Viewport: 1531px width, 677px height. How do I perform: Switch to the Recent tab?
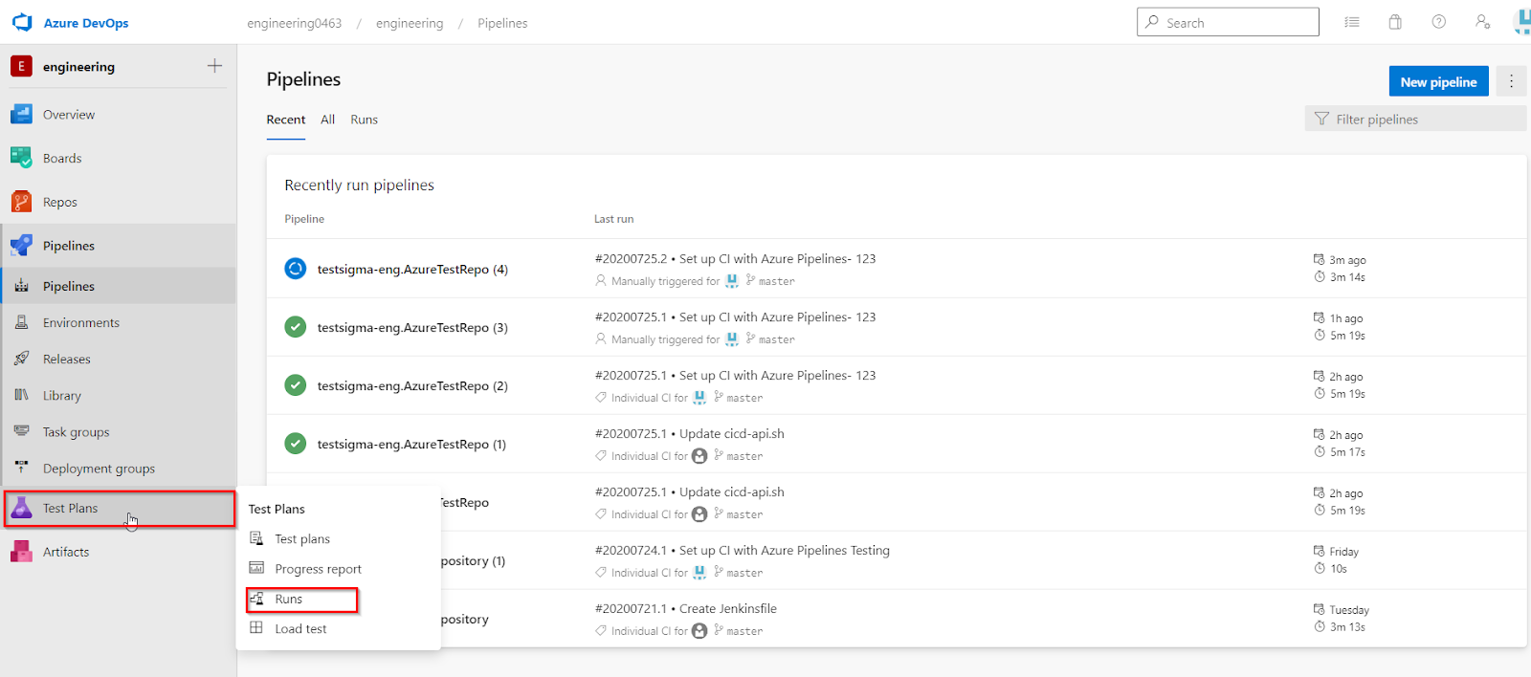click(x=286, y=120)
